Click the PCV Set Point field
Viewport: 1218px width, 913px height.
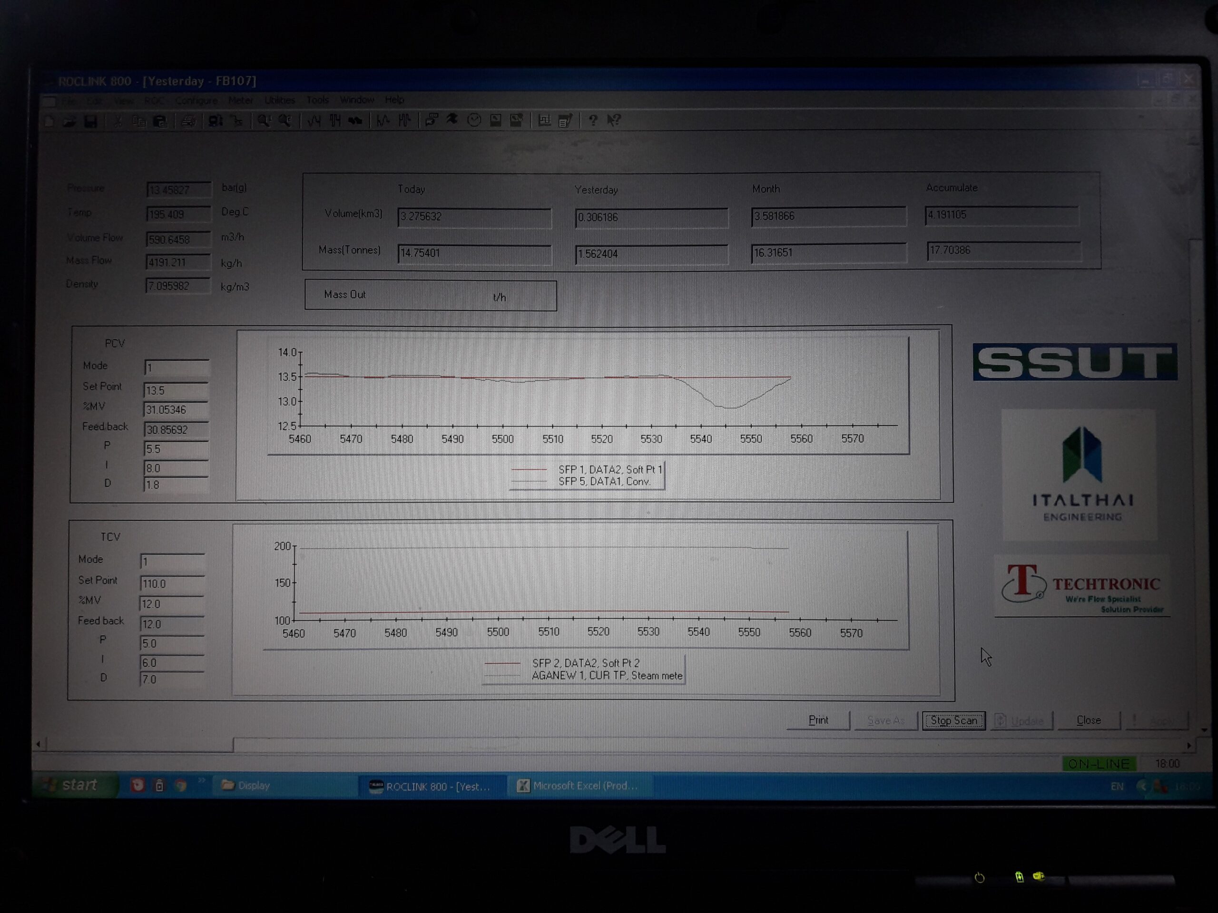tap(176, 390)
